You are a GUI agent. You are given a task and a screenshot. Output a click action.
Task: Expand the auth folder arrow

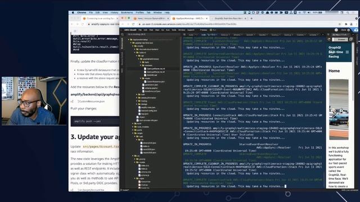pos(137,94)
